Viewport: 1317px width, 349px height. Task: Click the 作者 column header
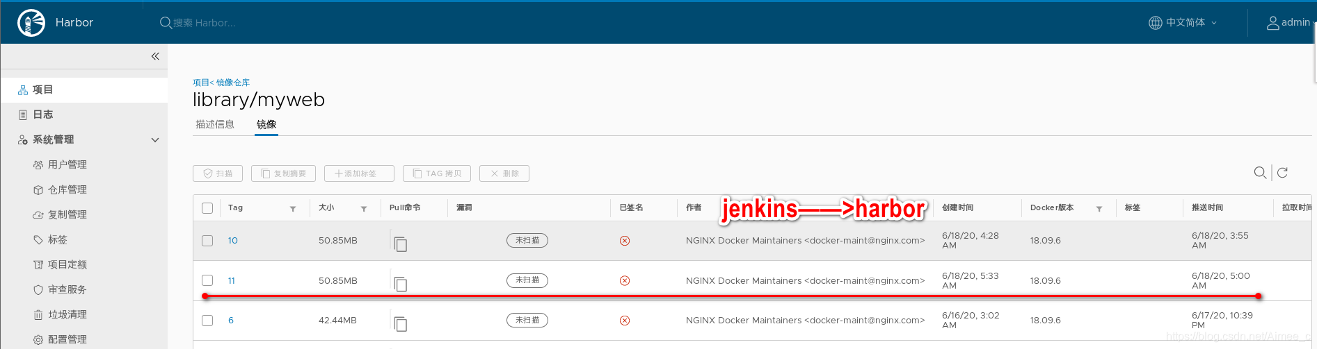coord(694,208)
